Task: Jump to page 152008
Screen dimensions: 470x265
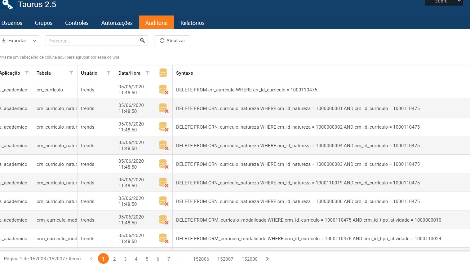Action: (x=249, y=259)
